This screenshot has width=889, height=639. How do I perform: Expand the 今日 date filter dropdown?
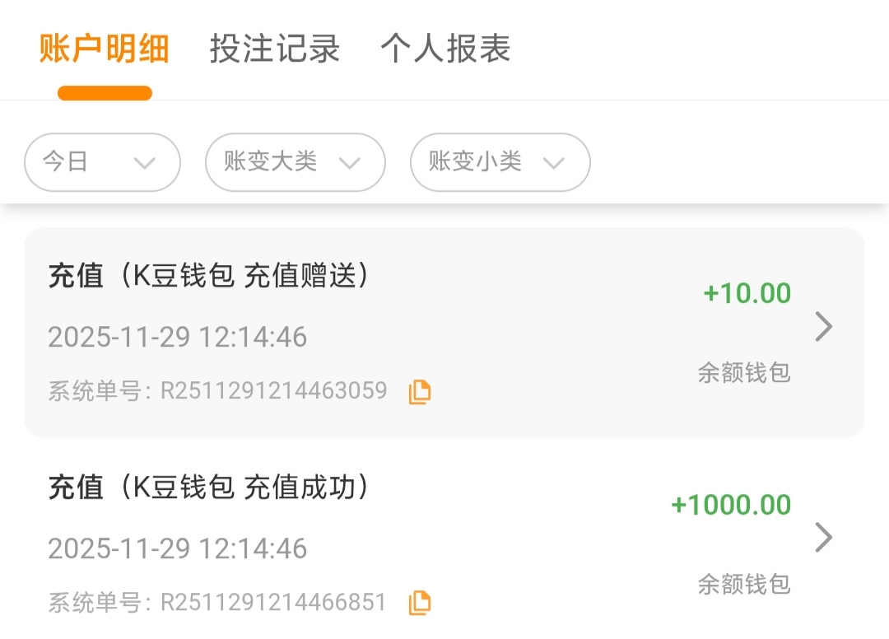tap(102, 162)
